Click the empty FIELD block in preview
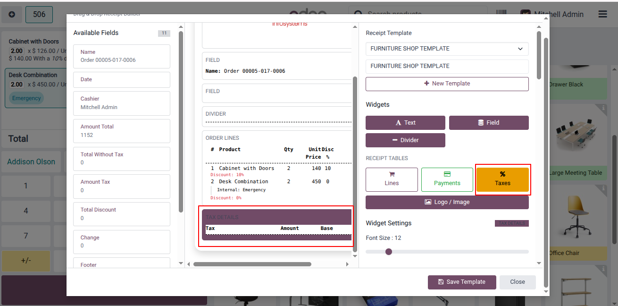This screenshot has width=618, height=306. point(277,93)
